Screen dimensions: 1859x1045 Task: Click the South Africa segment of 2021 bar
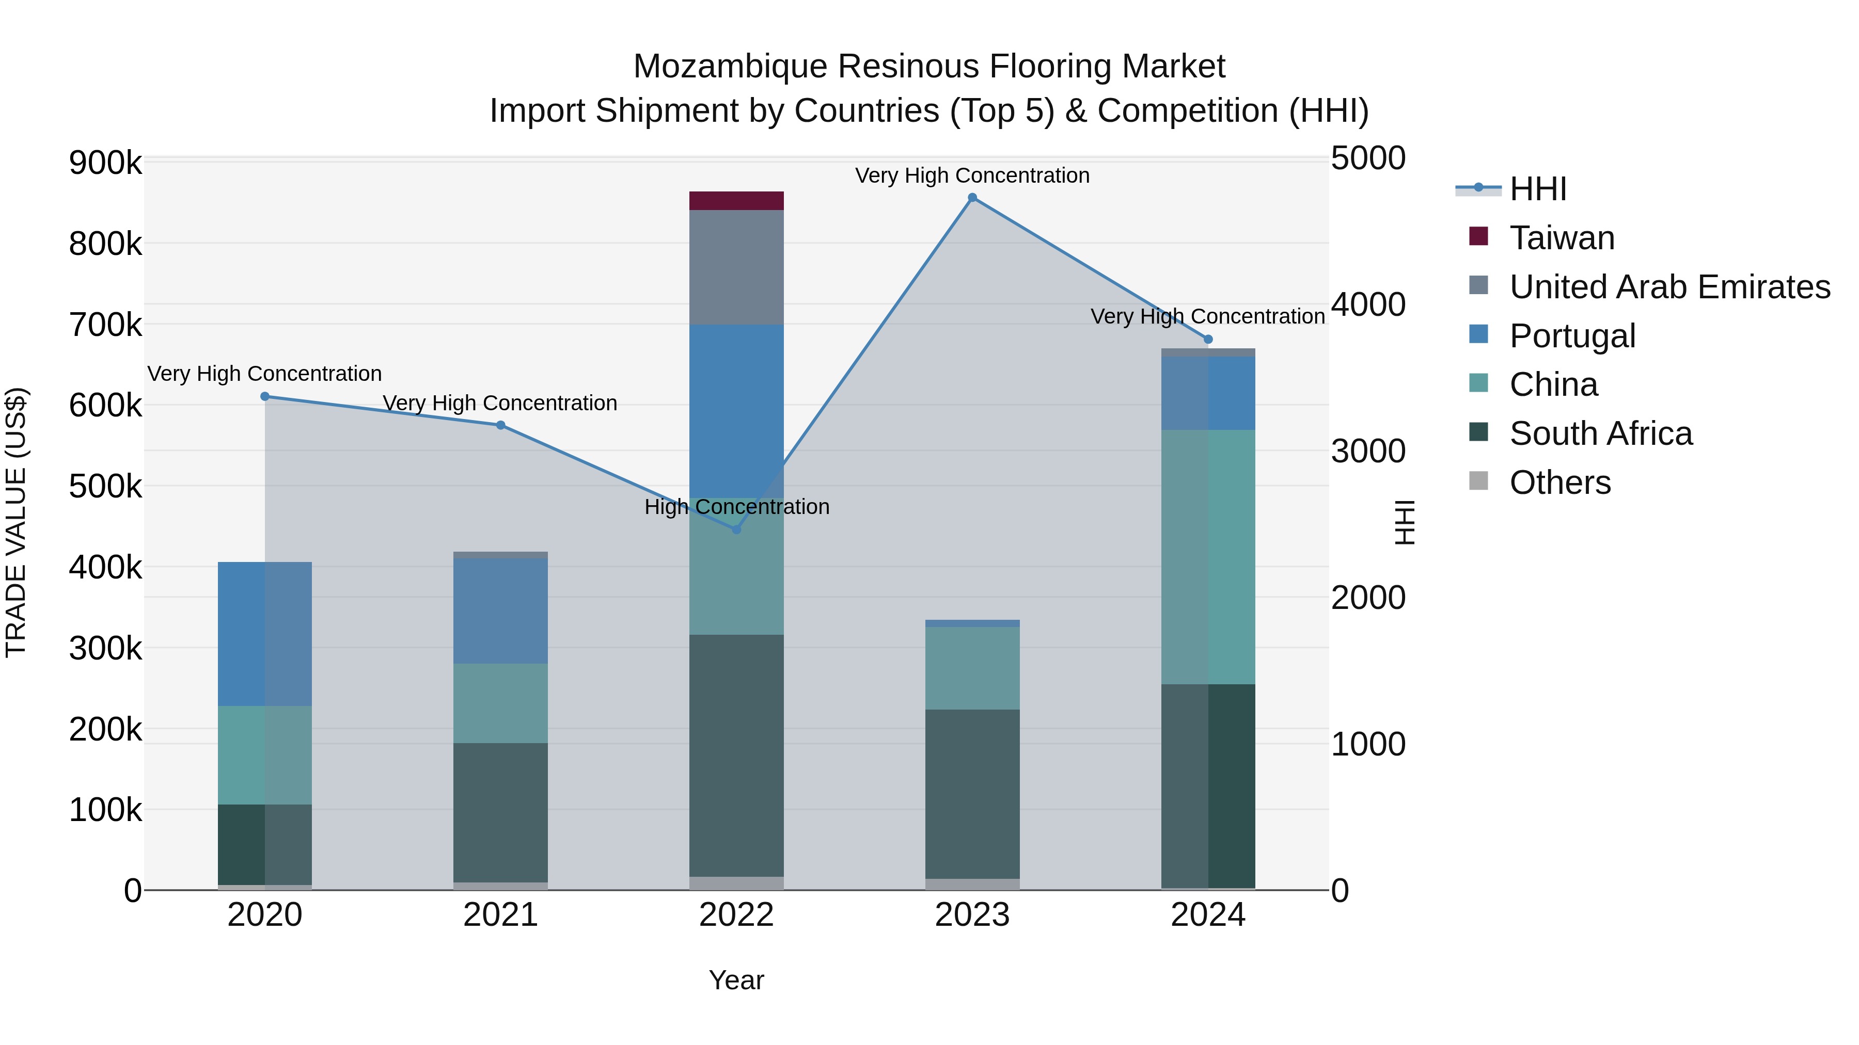tap(501, 813)
